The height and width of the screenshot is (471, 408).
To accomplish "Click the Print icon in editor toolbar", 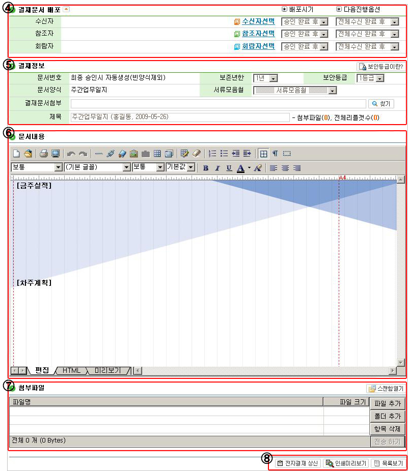I will point(44,153).
